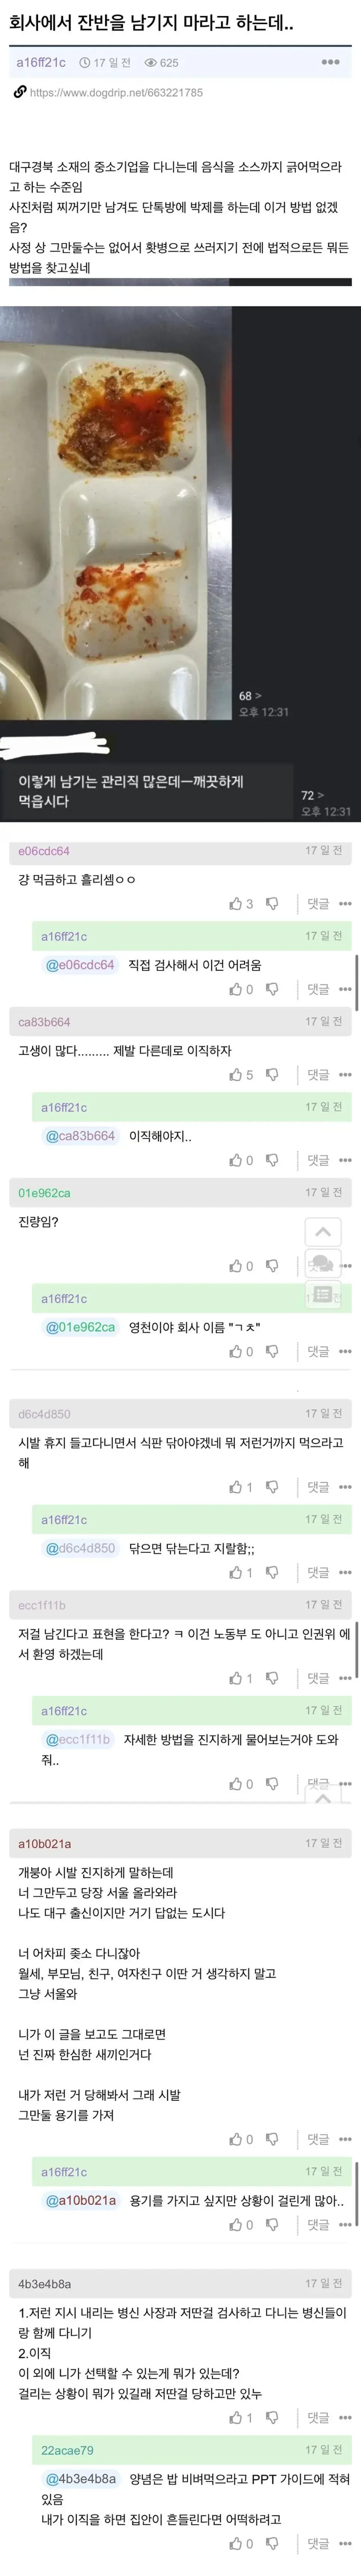The height and width of the screenshot is (2576, 361).
Task: Tap the floating list view button
Action: pyautogui.click(x=322, y=1295)
